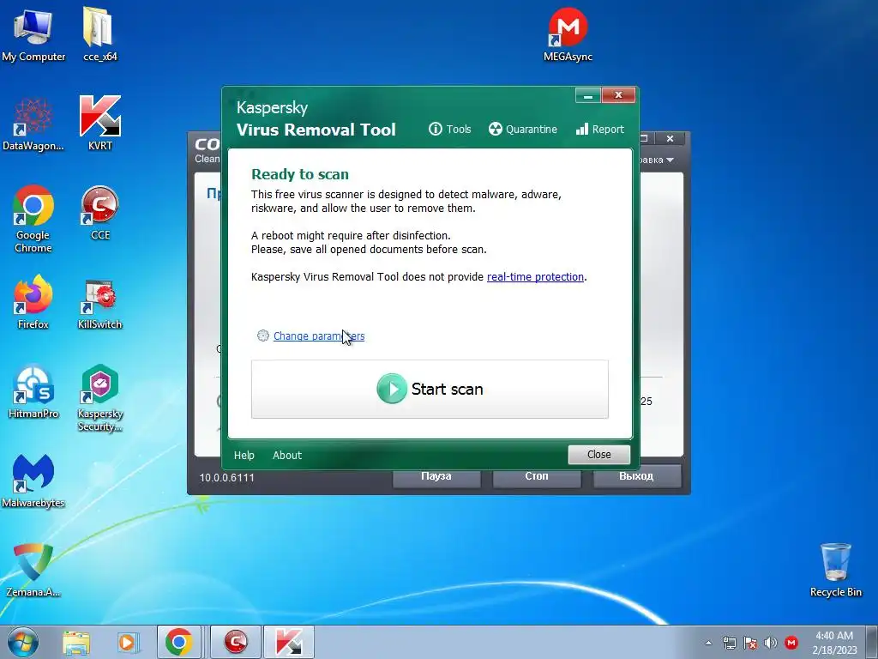Image resolution: width=878 pixels, height=659 pixels.
Task: Click the gear icon beside Change parameters
Action: tap(262, 336)
